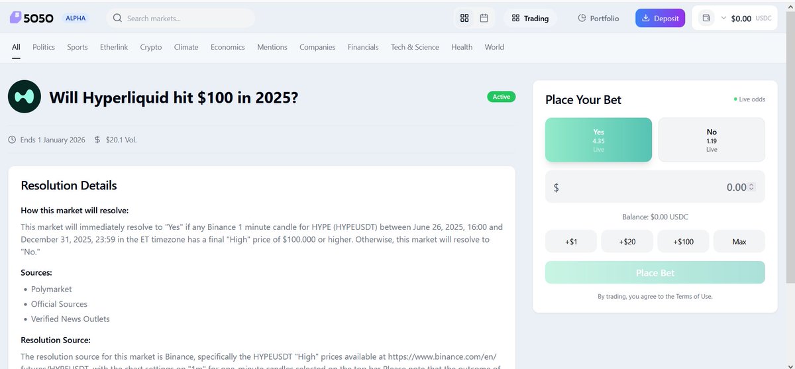Viewport: 795px width, 369px height.
Task: Switch to grid view icon
Action: 464,18
